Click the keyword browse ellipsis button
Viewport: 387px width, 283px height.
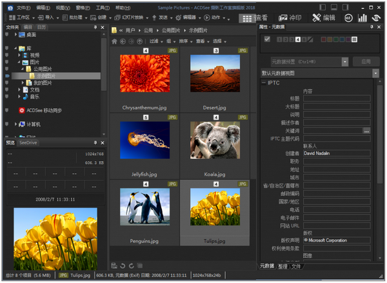tap(366, 131)
